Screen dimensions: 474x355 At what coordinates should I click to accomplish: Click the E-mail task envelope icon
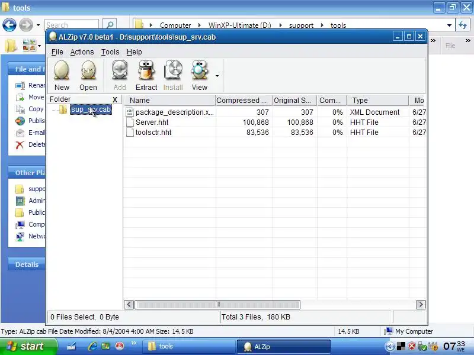point(20,133)
